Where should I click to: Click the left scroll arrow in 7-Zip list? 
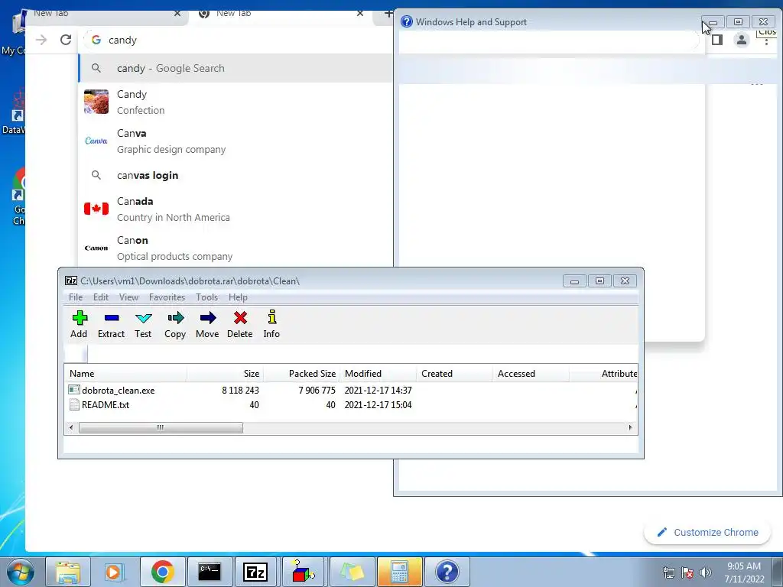pos(71,428)
